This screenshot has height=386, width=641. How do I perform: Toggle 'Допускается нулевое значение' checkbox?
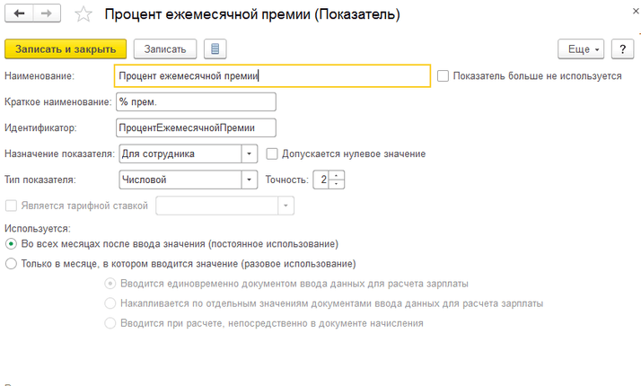273,154
